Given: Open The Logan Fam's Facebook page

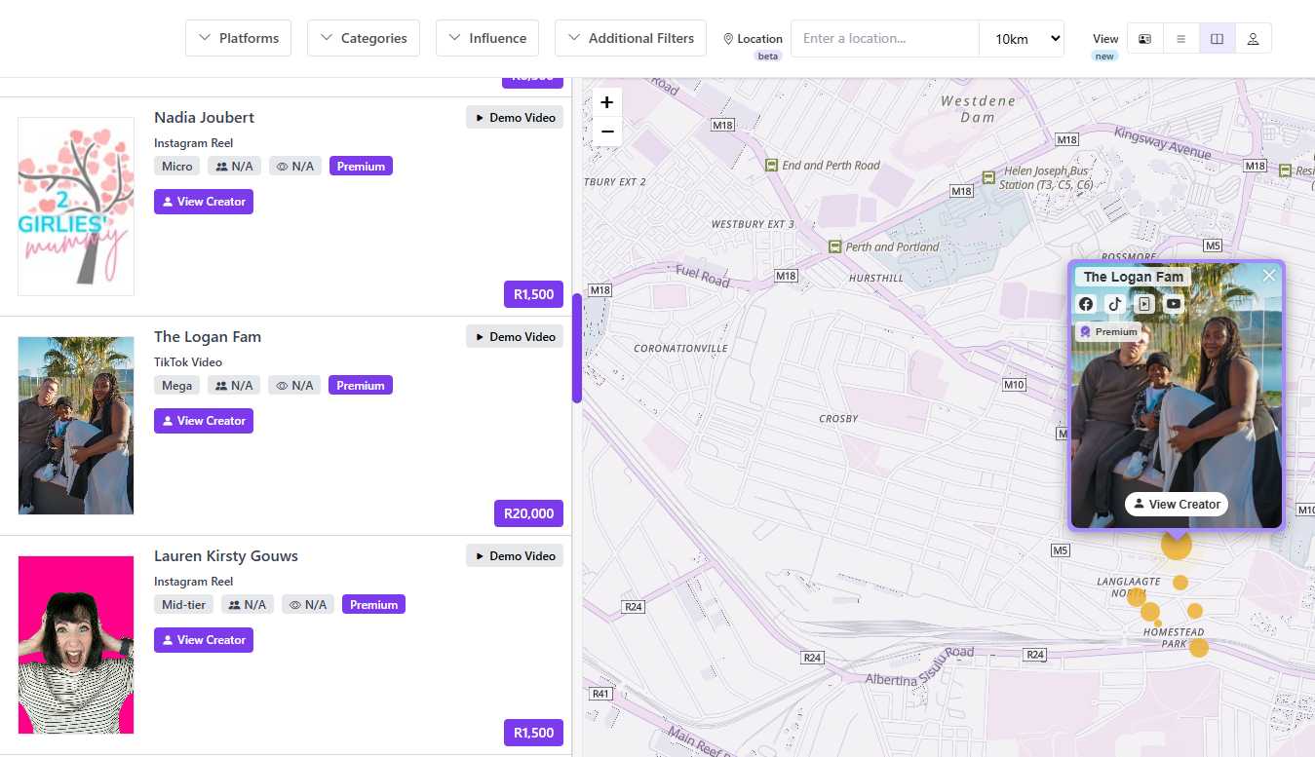Looking at the screenshot, I should (x=1086, y=303).
